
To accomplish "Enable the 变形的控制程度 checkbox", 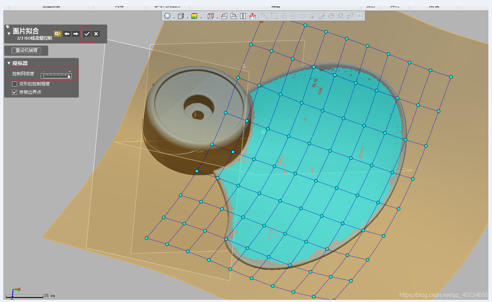I will [15, 84].
